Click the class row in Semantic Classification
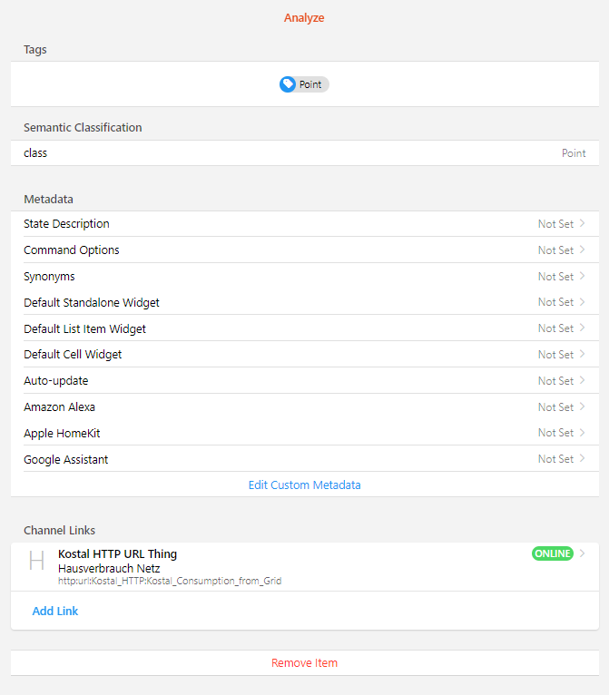Viewport: 609px width, 695px height. [304, 153]
